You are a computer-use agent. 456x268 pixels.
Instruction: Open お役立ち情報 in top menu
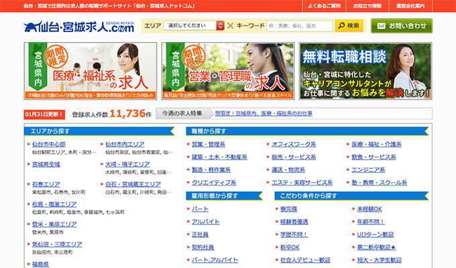(367, 6)
